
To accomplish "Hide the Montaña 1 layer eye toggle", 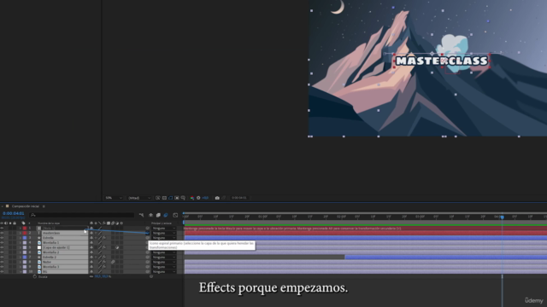I will point(2,242).
